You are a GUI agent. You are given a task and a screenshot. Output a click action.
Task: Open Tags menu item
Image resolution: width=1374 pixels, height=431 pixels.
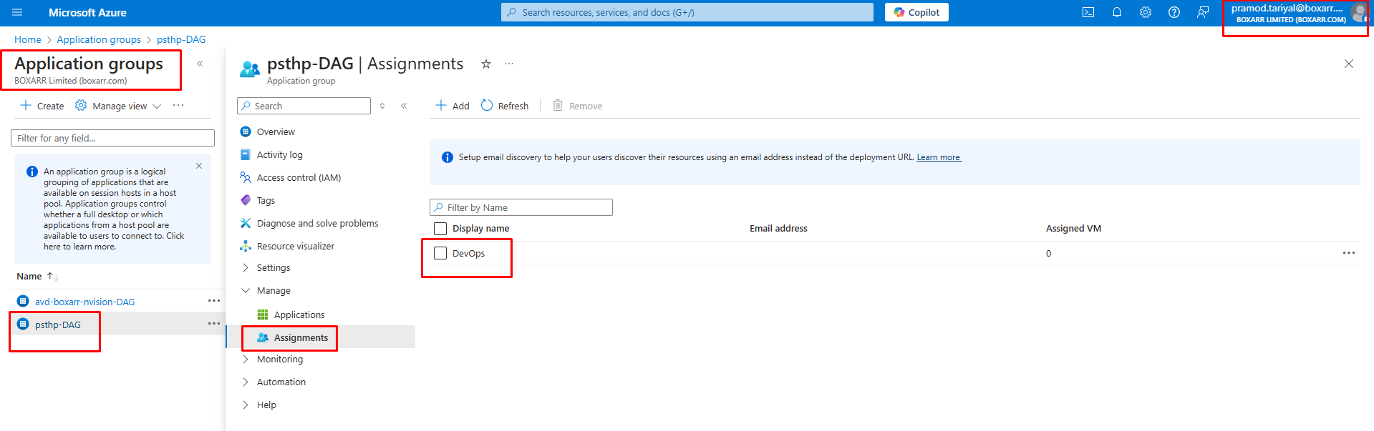click(x=266, y=200)
